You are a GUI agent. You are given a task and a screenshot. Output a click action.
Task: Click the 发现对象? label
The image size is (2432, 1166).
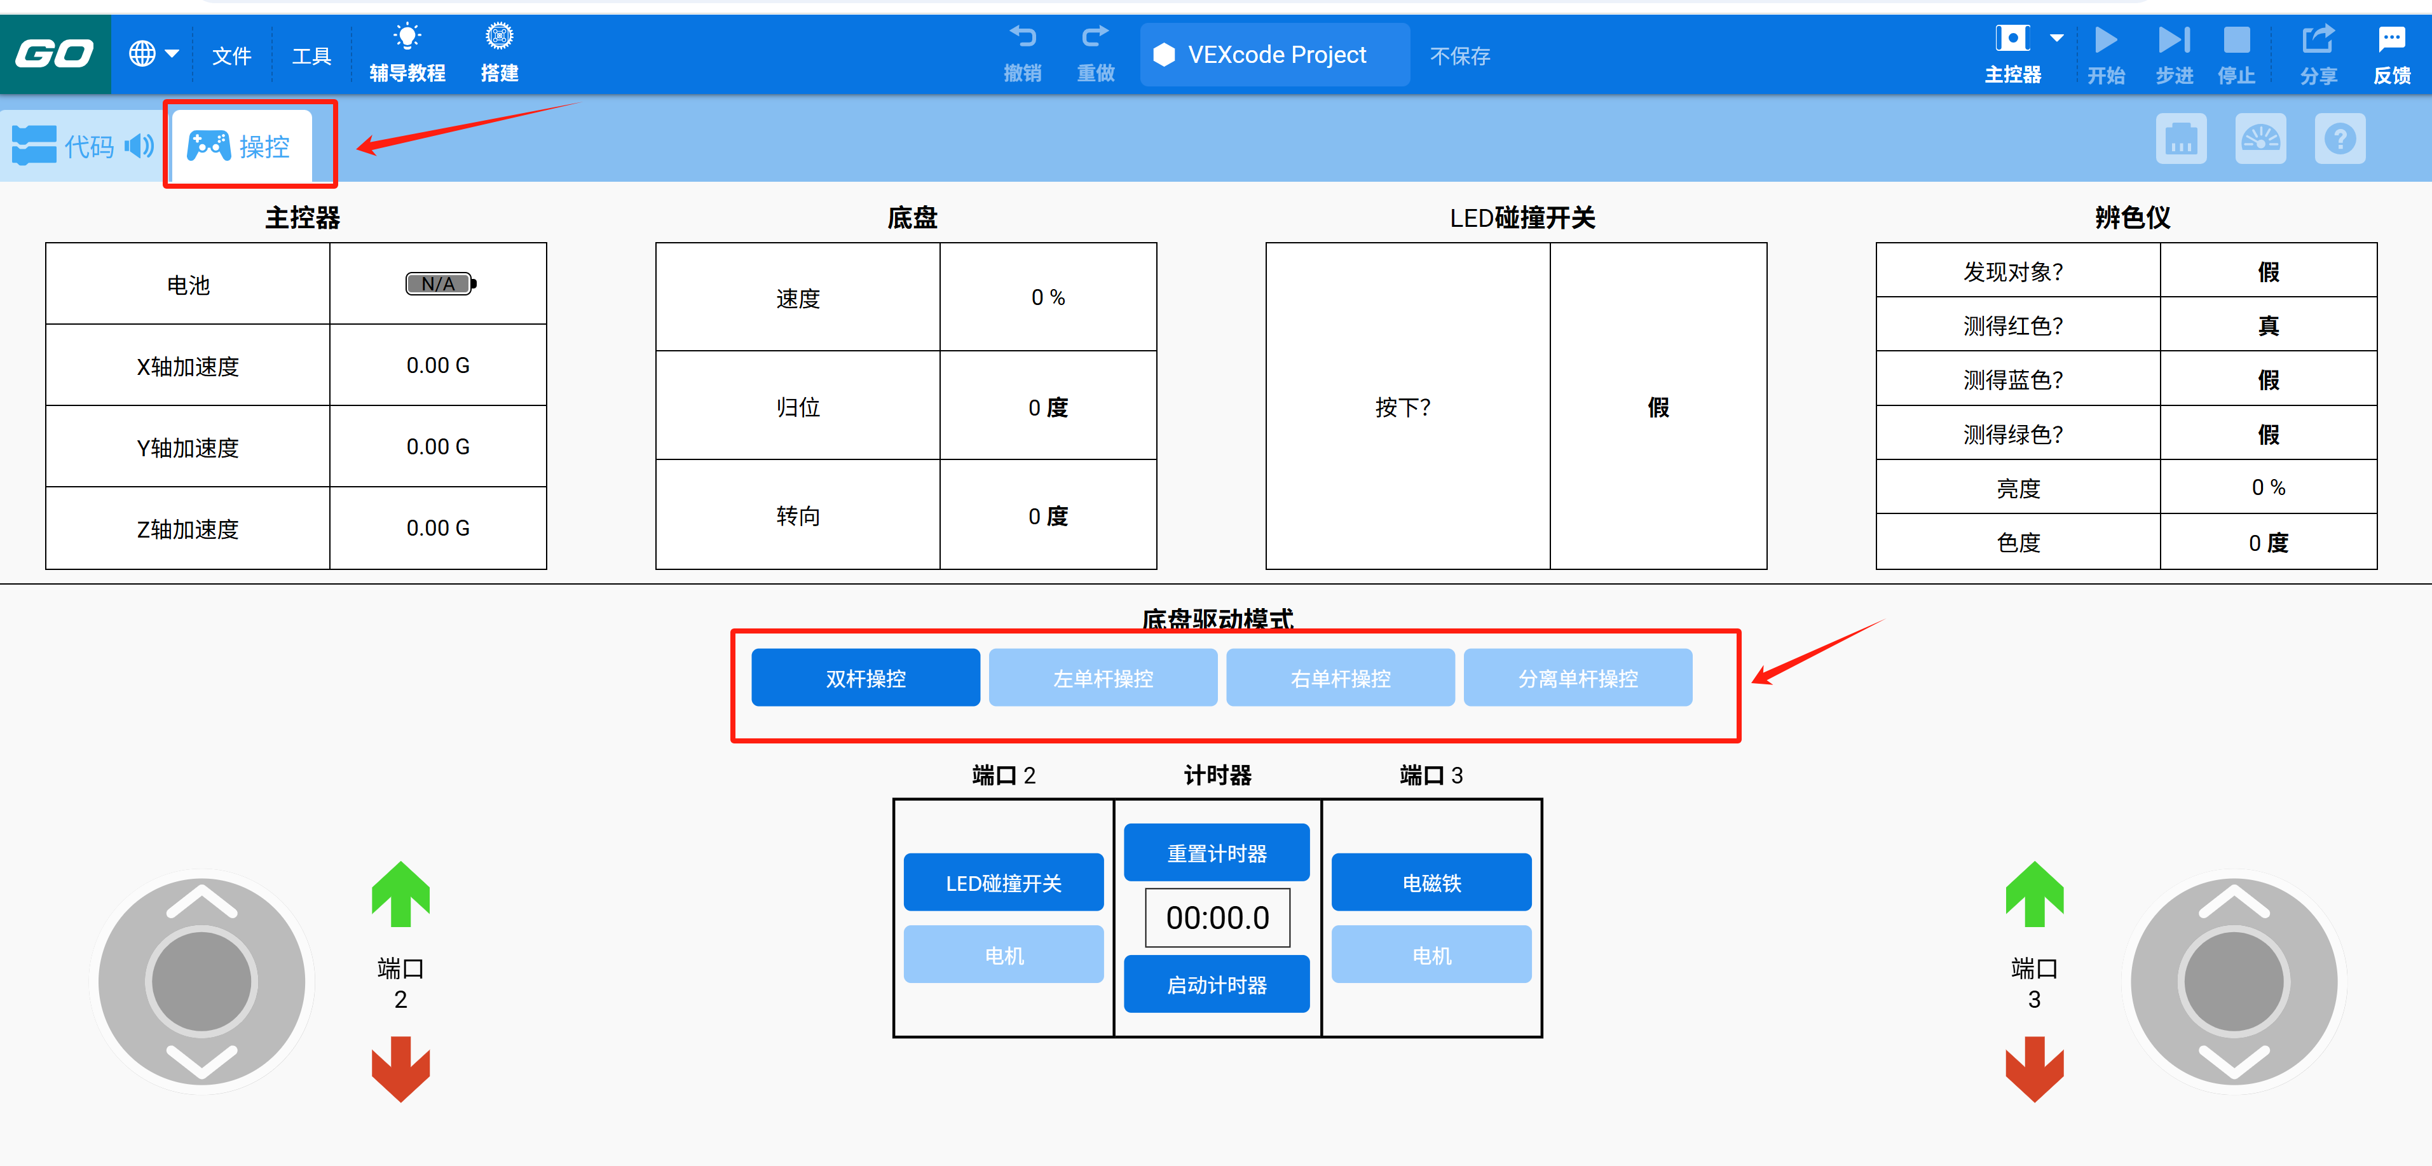point(2013,271)
